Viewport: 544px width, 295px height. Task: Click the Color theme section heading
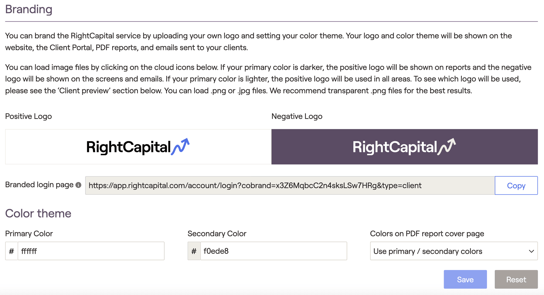[x=38, y=213]
